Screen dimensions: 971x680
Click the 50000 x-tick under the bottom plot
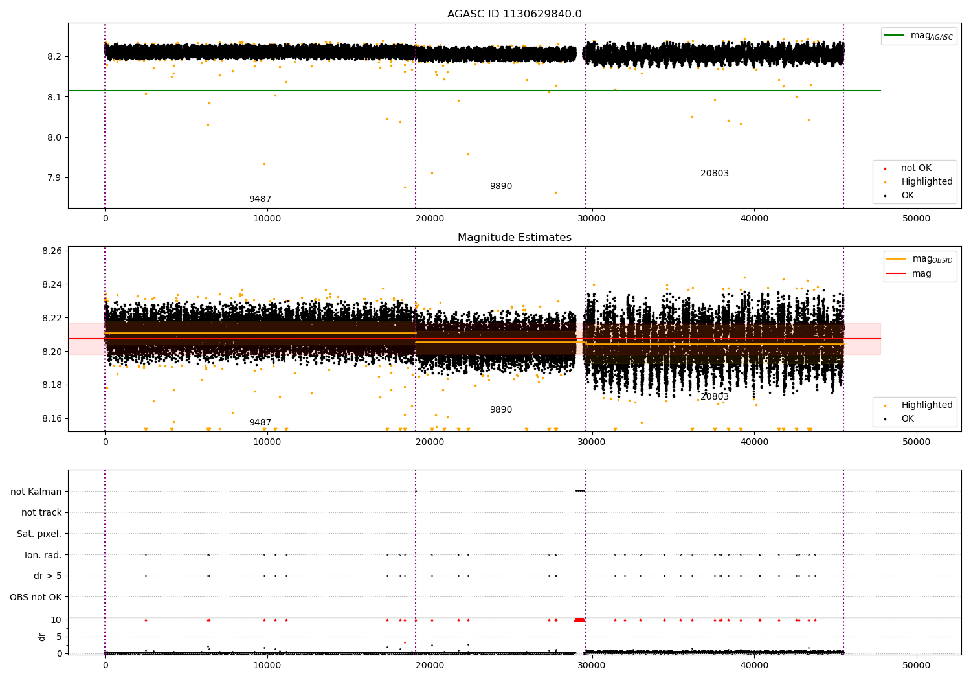[x=917, y=666]
